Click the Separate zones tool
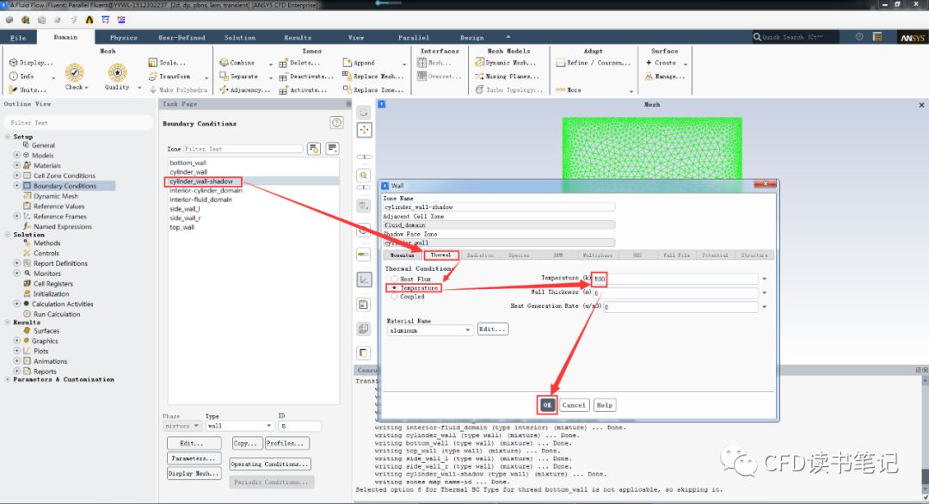Image resolution: width=929 pixels, height=504 pixels. tap(238, 76)
